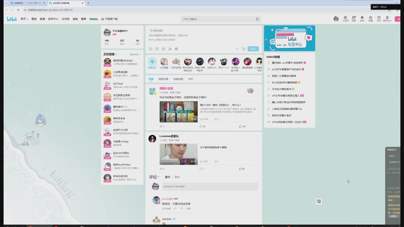Screen dimensions: 404x227
Task: Expand 更多关注 in live list
Action: [135, 54]
